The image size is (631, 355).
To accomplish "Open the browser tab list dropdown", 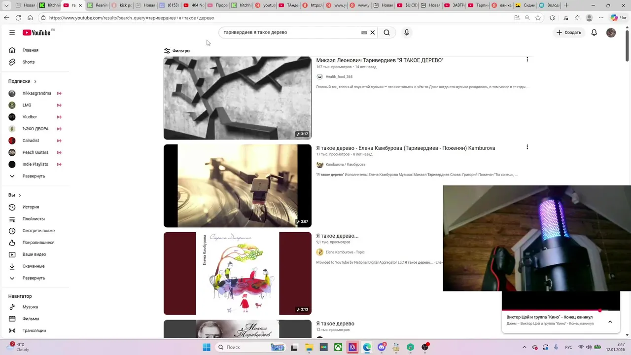I will coord(6,5).
